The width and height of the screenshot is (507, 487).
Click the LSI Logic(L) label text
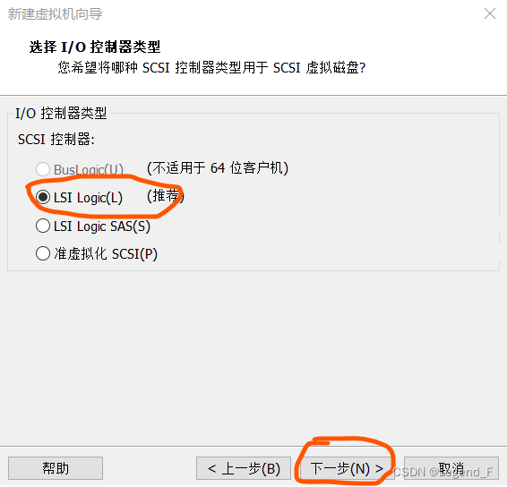coord(88,198)
